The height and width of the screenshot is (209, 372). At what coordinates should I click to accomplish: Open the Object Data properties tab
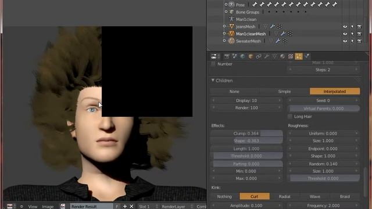(274, 56)
